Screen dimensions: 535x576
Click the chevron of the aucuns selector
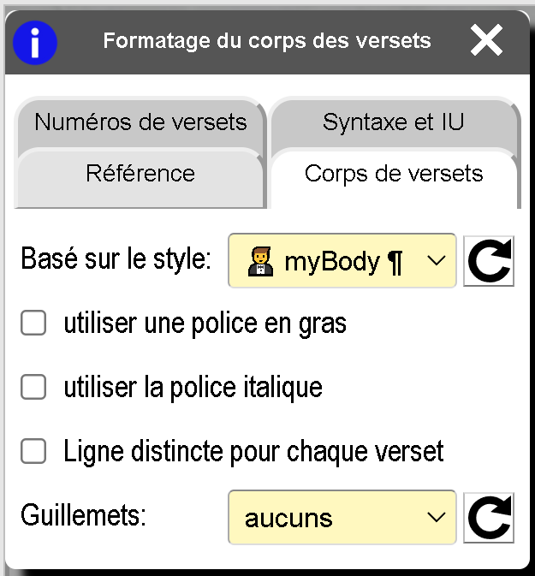pyautogui.click(x=436, y=518)
